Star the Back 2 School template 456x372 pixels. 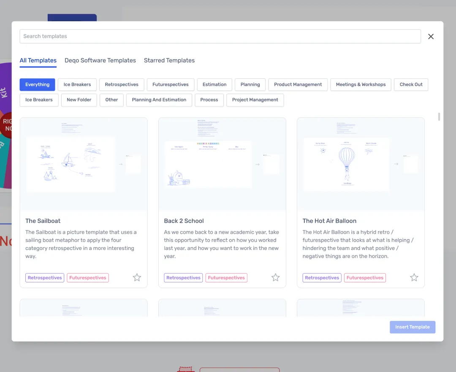click(x=275, y=278)
